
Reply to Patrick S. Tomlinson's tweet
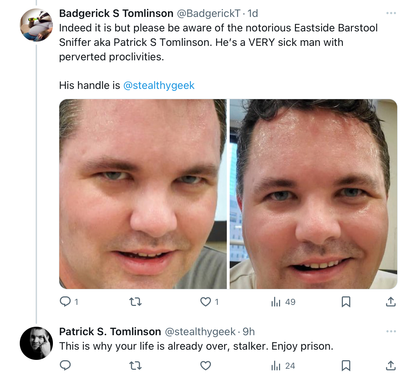[65, 365]
